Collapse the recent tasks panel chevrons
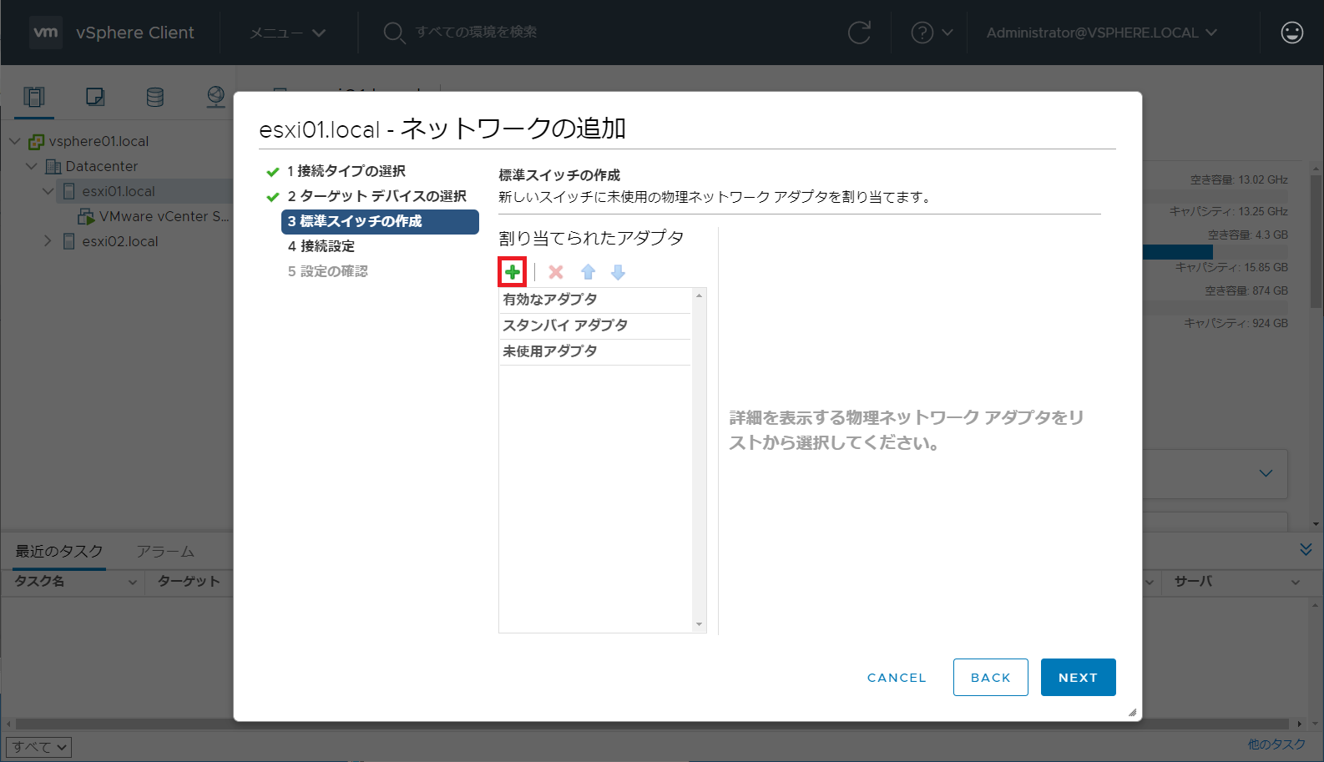Image resolution: width=1324 pixels, height=762 pixels. (x=1306, y=549)
